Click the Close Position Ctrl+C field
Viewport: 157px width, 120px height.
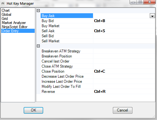124,71
